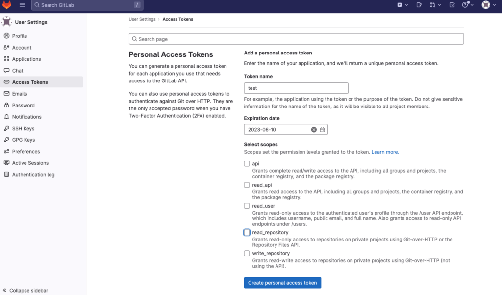
Task: Click Create personal access token button
Action: click(x=282, y=283)
